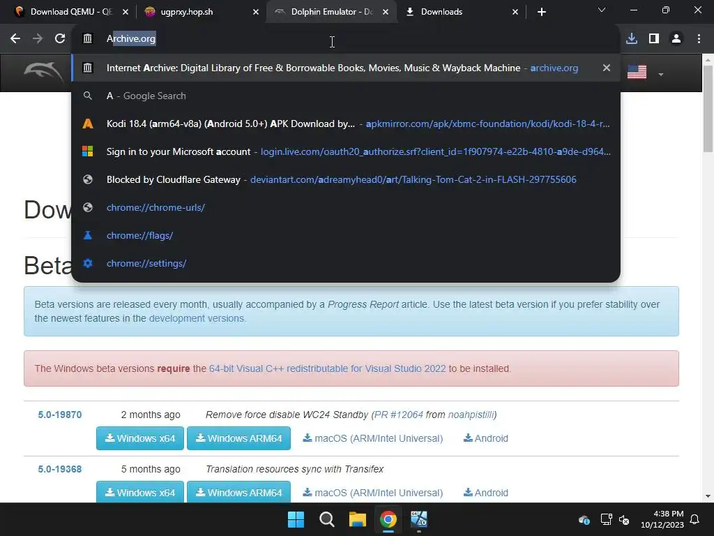Open File Explorer from taskbar

tap(358, 519)
